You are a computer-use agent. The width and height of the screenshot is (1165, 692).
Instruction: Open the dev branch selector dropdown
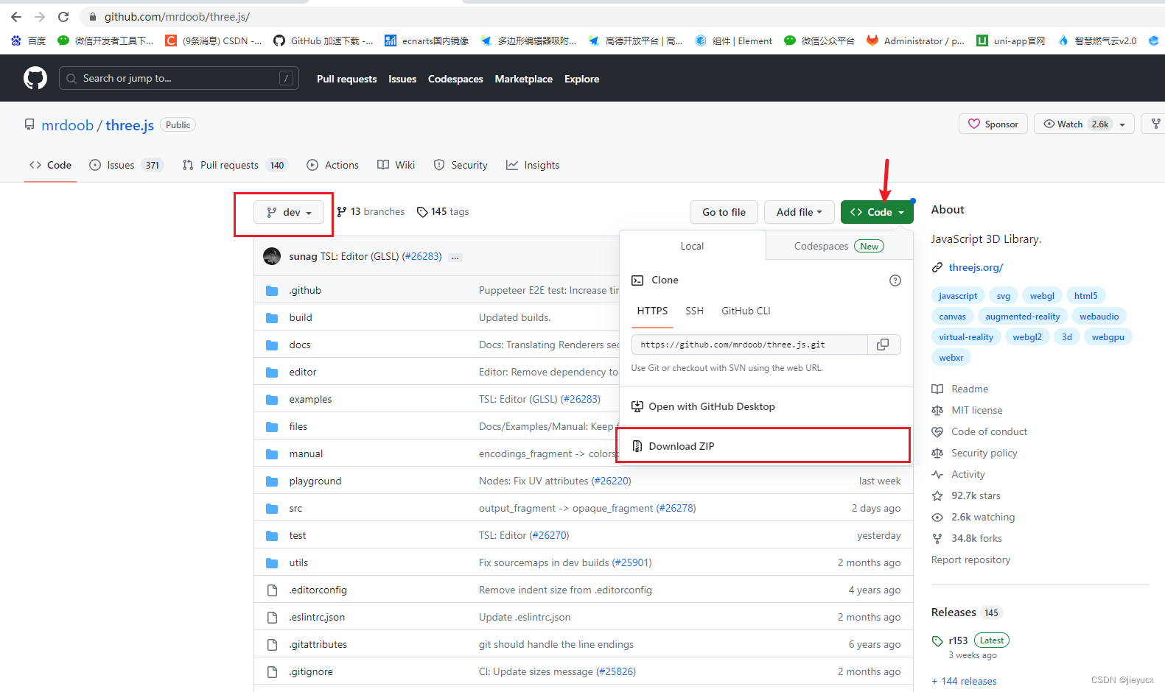(289, 212)
